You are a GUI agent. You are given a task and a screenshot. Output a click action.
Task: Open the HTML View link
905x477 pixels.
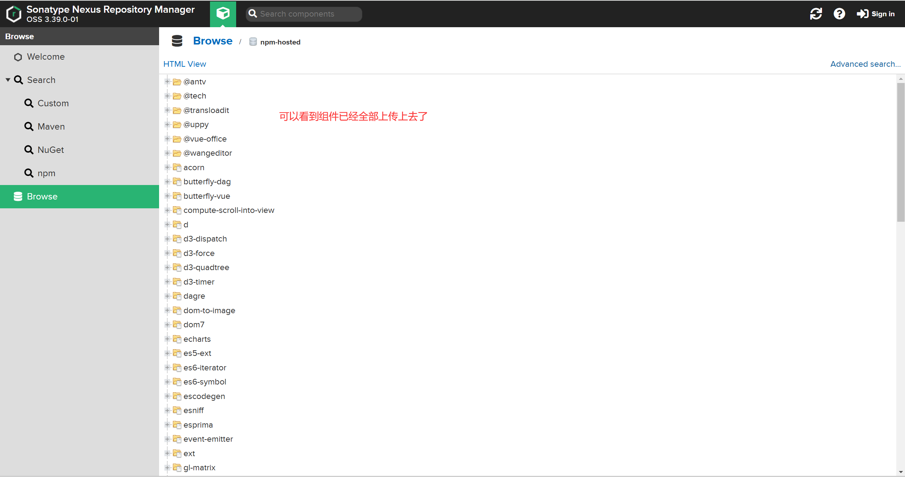pos(185,64)
